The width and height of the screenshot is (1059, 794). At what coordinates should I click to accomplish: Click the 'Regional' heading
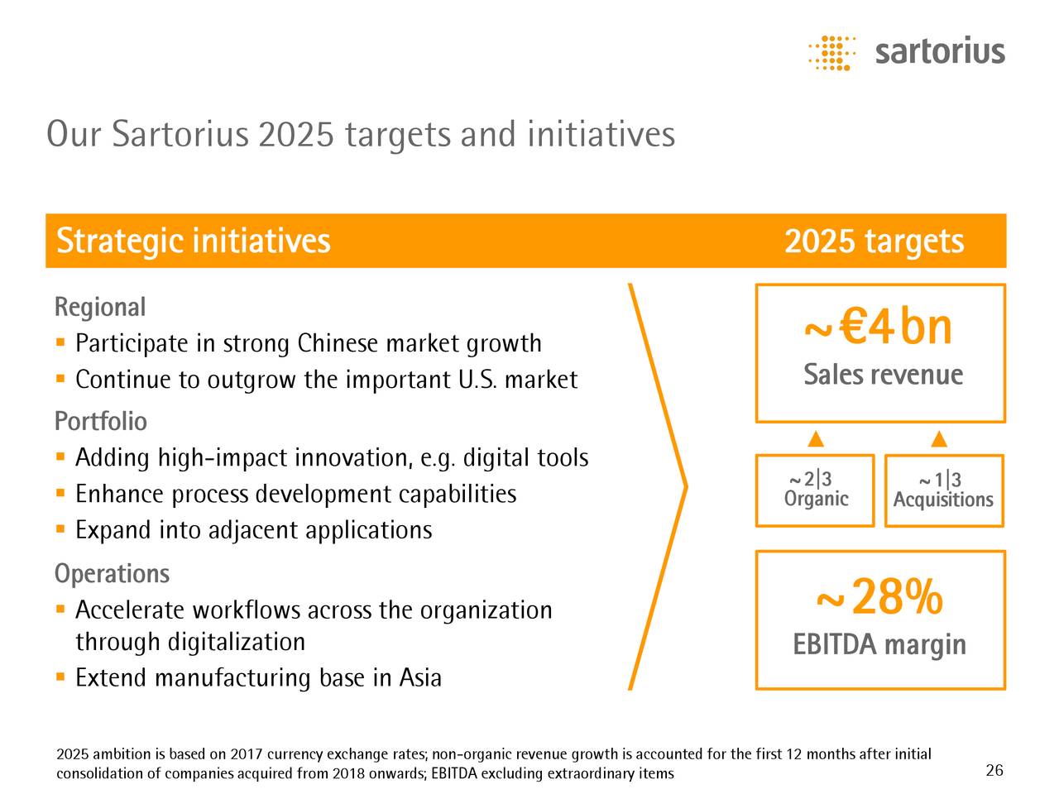pos(99,308)
